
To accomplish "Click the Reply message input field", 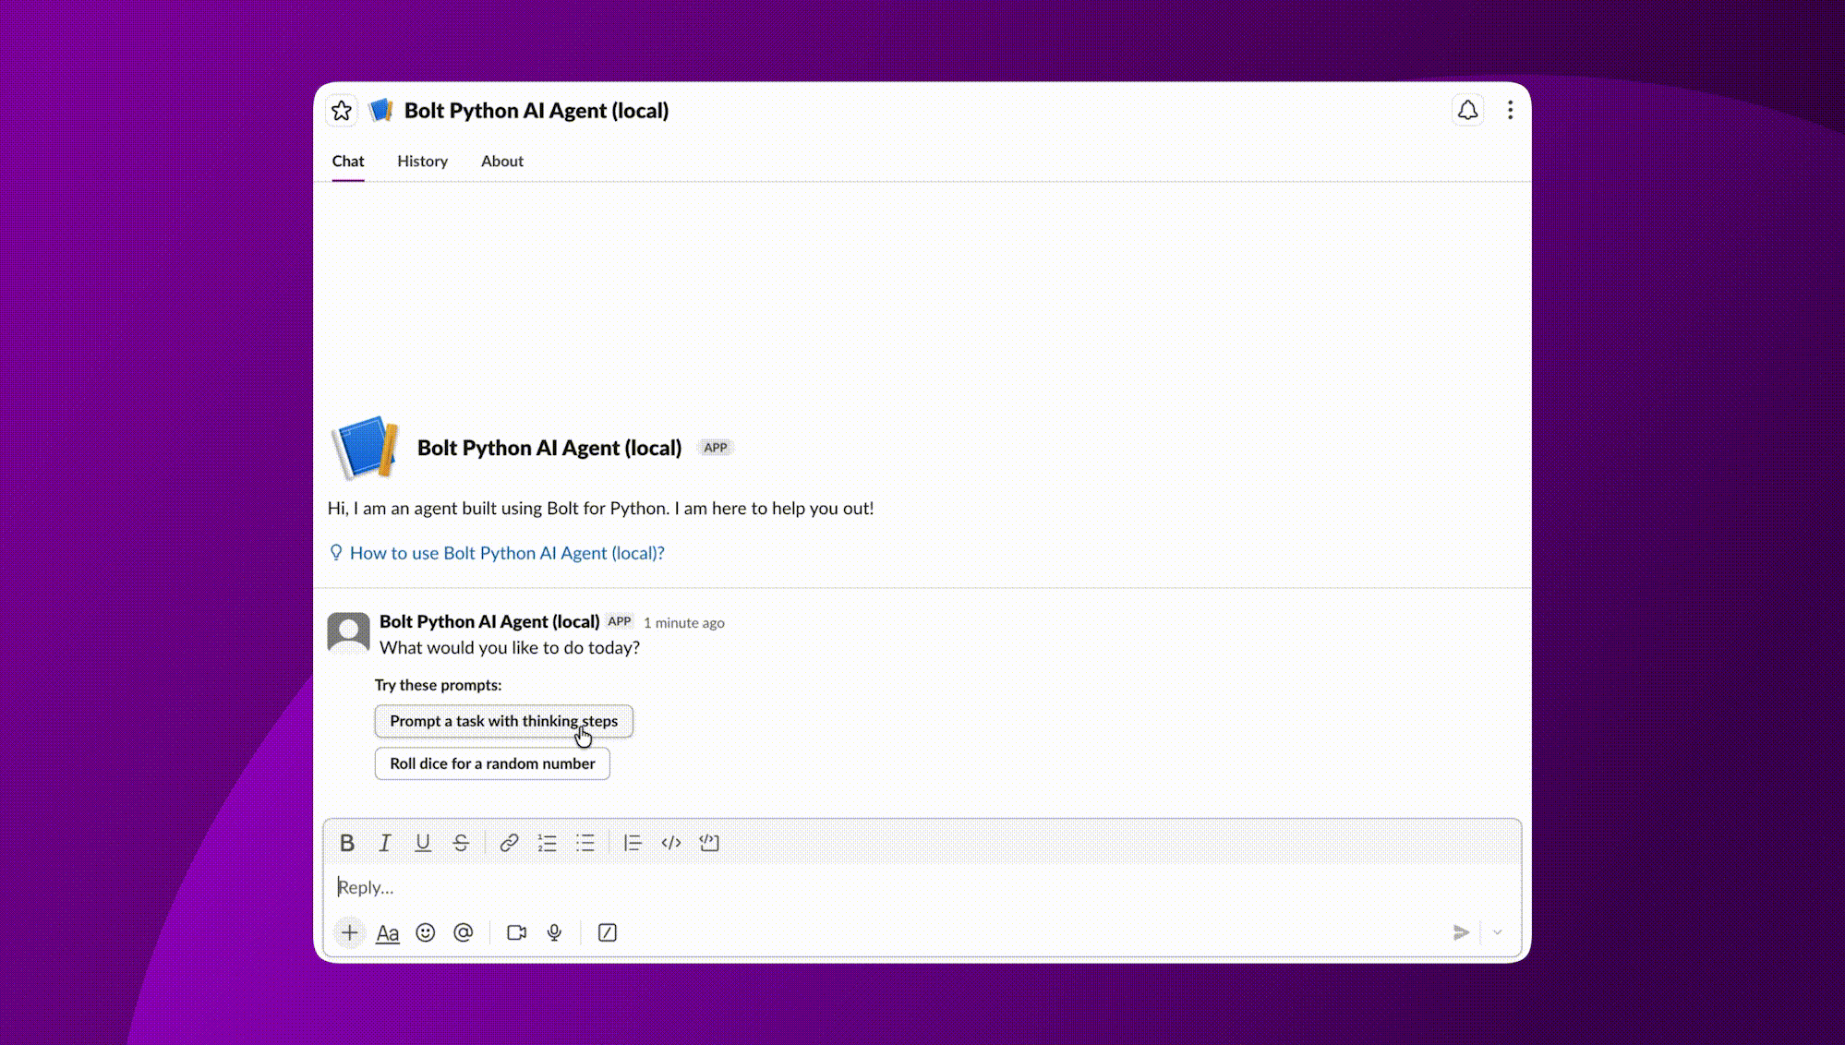I will coord(831,887).
